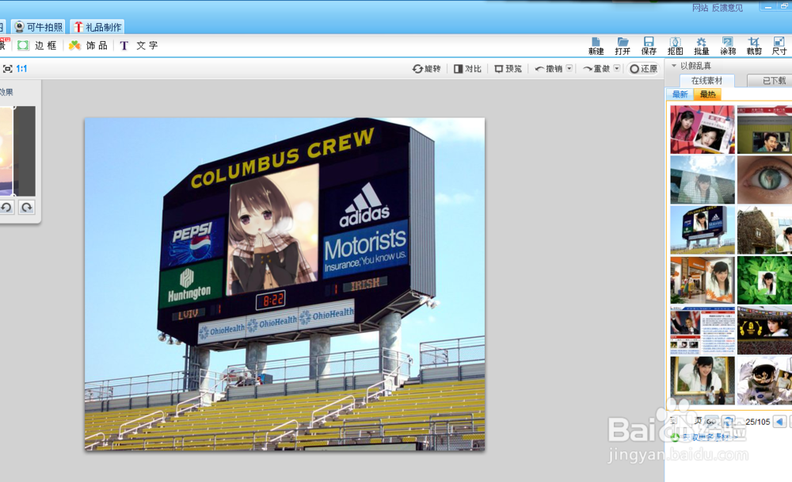Launch the 抠图 cutout tool
792x482 pixels.
click(675, 46)
